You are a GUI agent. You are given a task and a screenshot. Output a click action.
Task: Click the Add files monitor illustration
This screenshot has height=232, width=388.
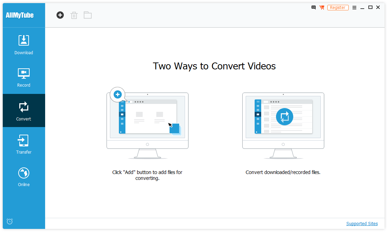pyautogui.click(x=147, y=123)
